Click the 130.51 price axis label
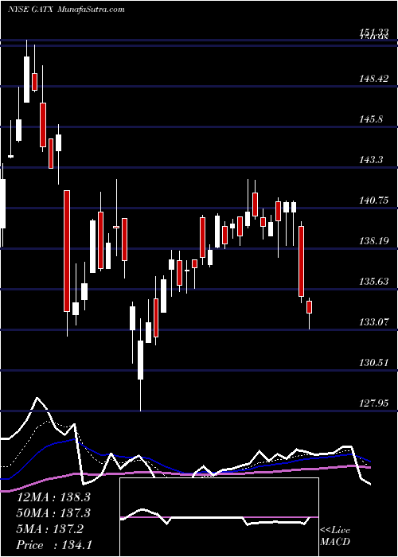 [x=374, y=363]
